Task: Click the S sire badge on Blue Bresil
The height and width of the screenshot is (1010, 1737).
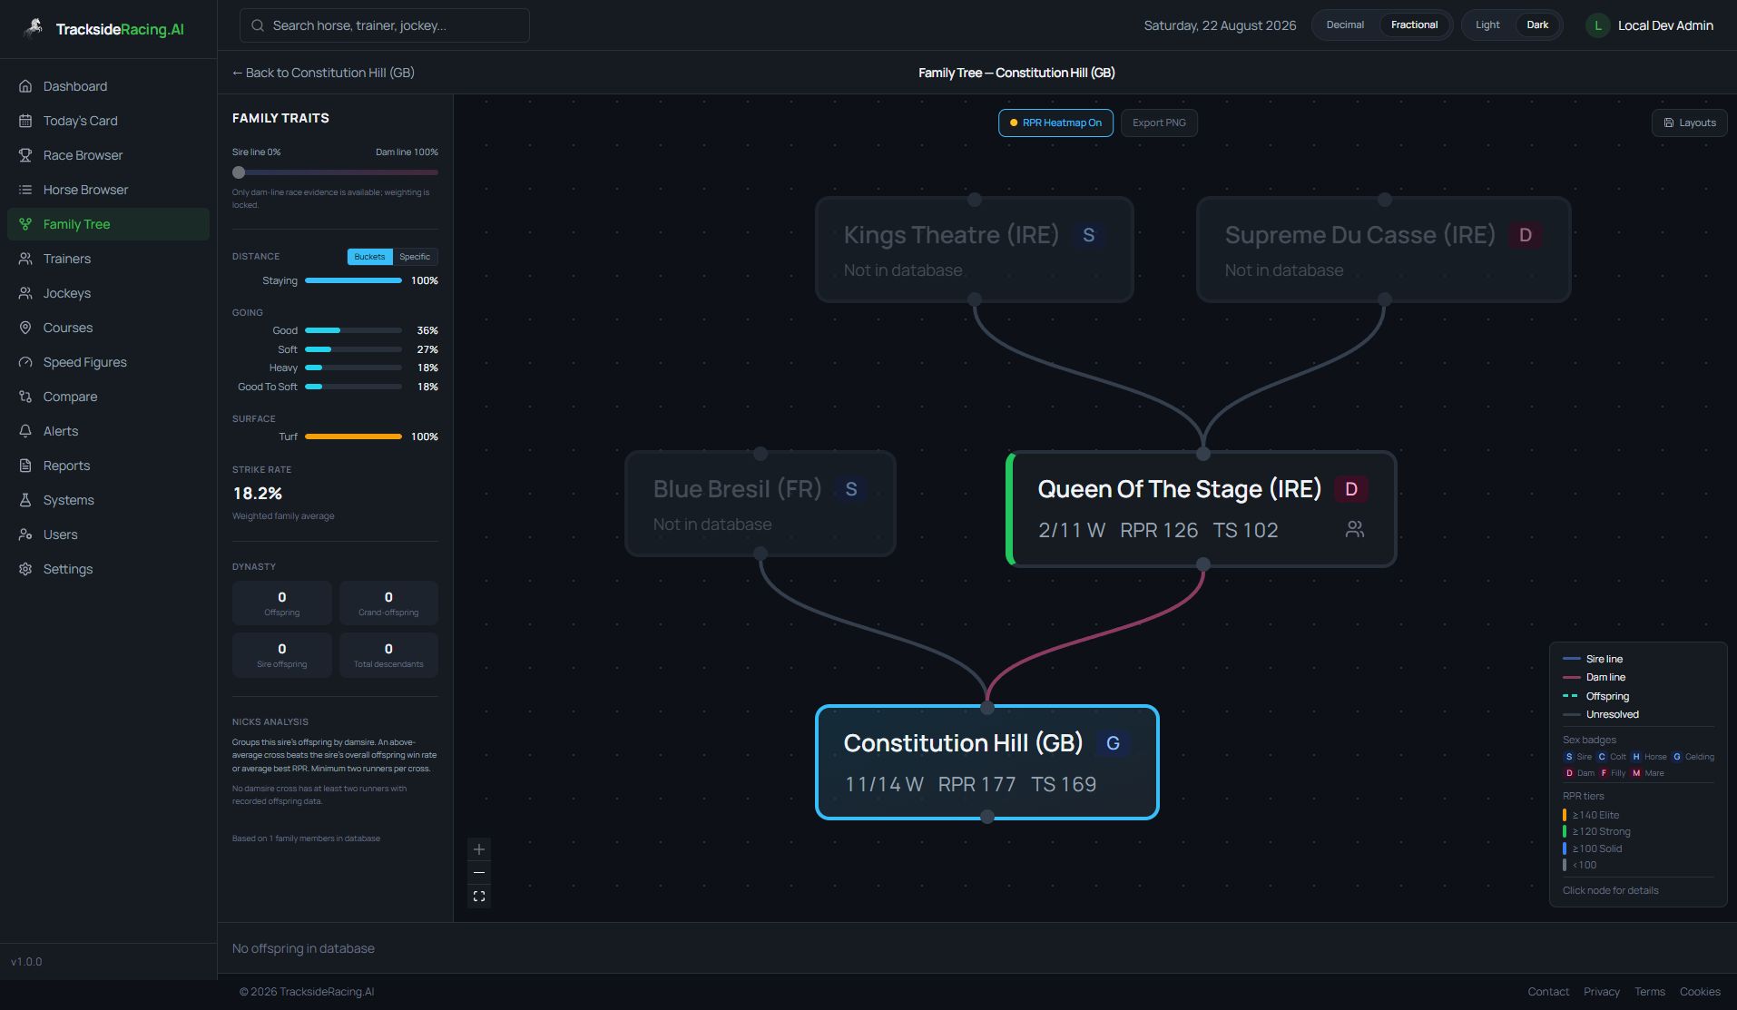Action: [851, 489]
